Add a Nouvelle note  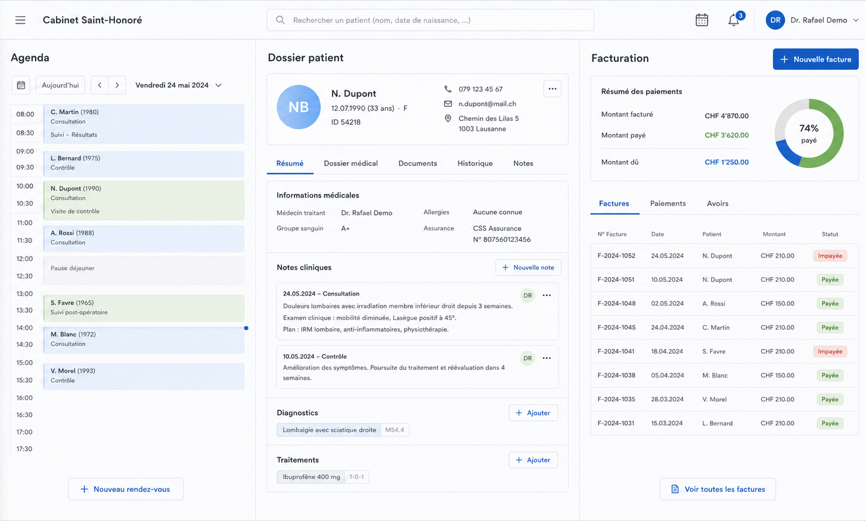pos(528,267)
